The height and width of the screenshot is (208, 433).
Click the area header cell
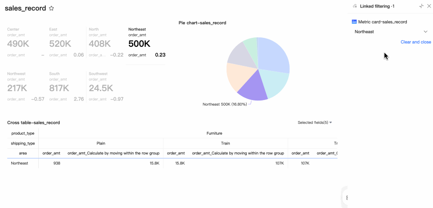click(x=23, y=153)
